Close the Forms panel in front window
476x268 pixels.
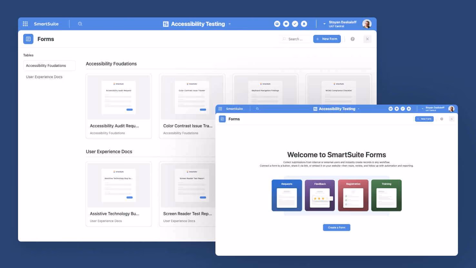tap(452, 119)
